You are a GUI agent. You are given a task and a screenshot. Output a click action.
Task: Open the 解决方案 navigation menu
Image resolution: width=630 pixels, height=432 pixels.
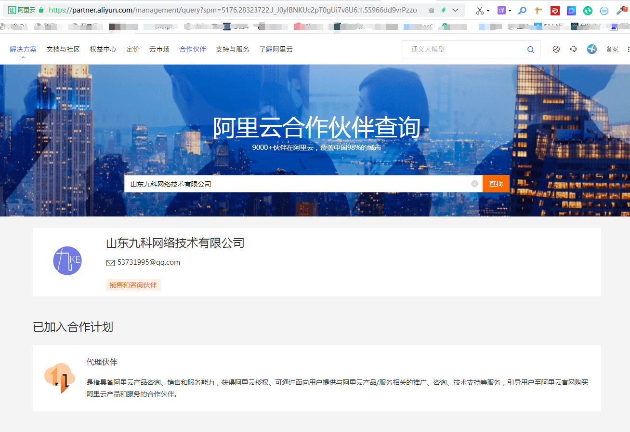click(x=23, y=49)
